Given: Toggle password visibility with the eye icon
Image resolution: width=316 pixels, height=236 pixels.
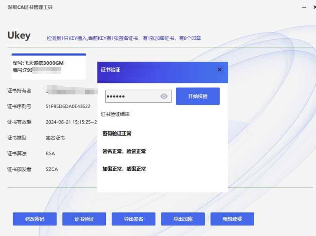Looking at the screenshot, I should [164, 96].
